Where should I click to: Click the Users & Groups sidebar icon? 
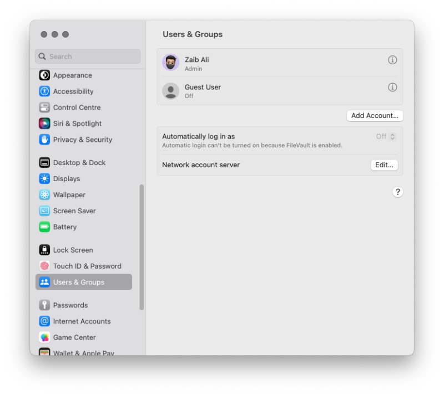click(44, 282)
